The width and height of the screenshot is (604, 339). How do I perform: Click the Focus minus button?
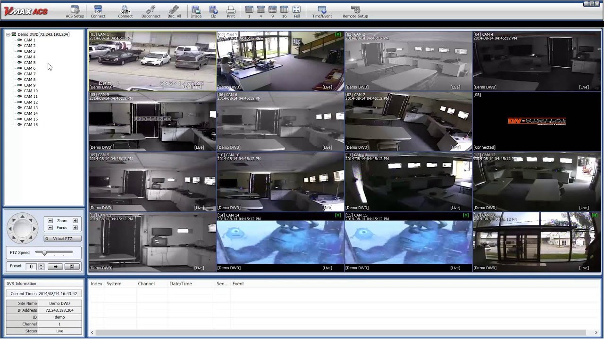[x=50, y=228]
